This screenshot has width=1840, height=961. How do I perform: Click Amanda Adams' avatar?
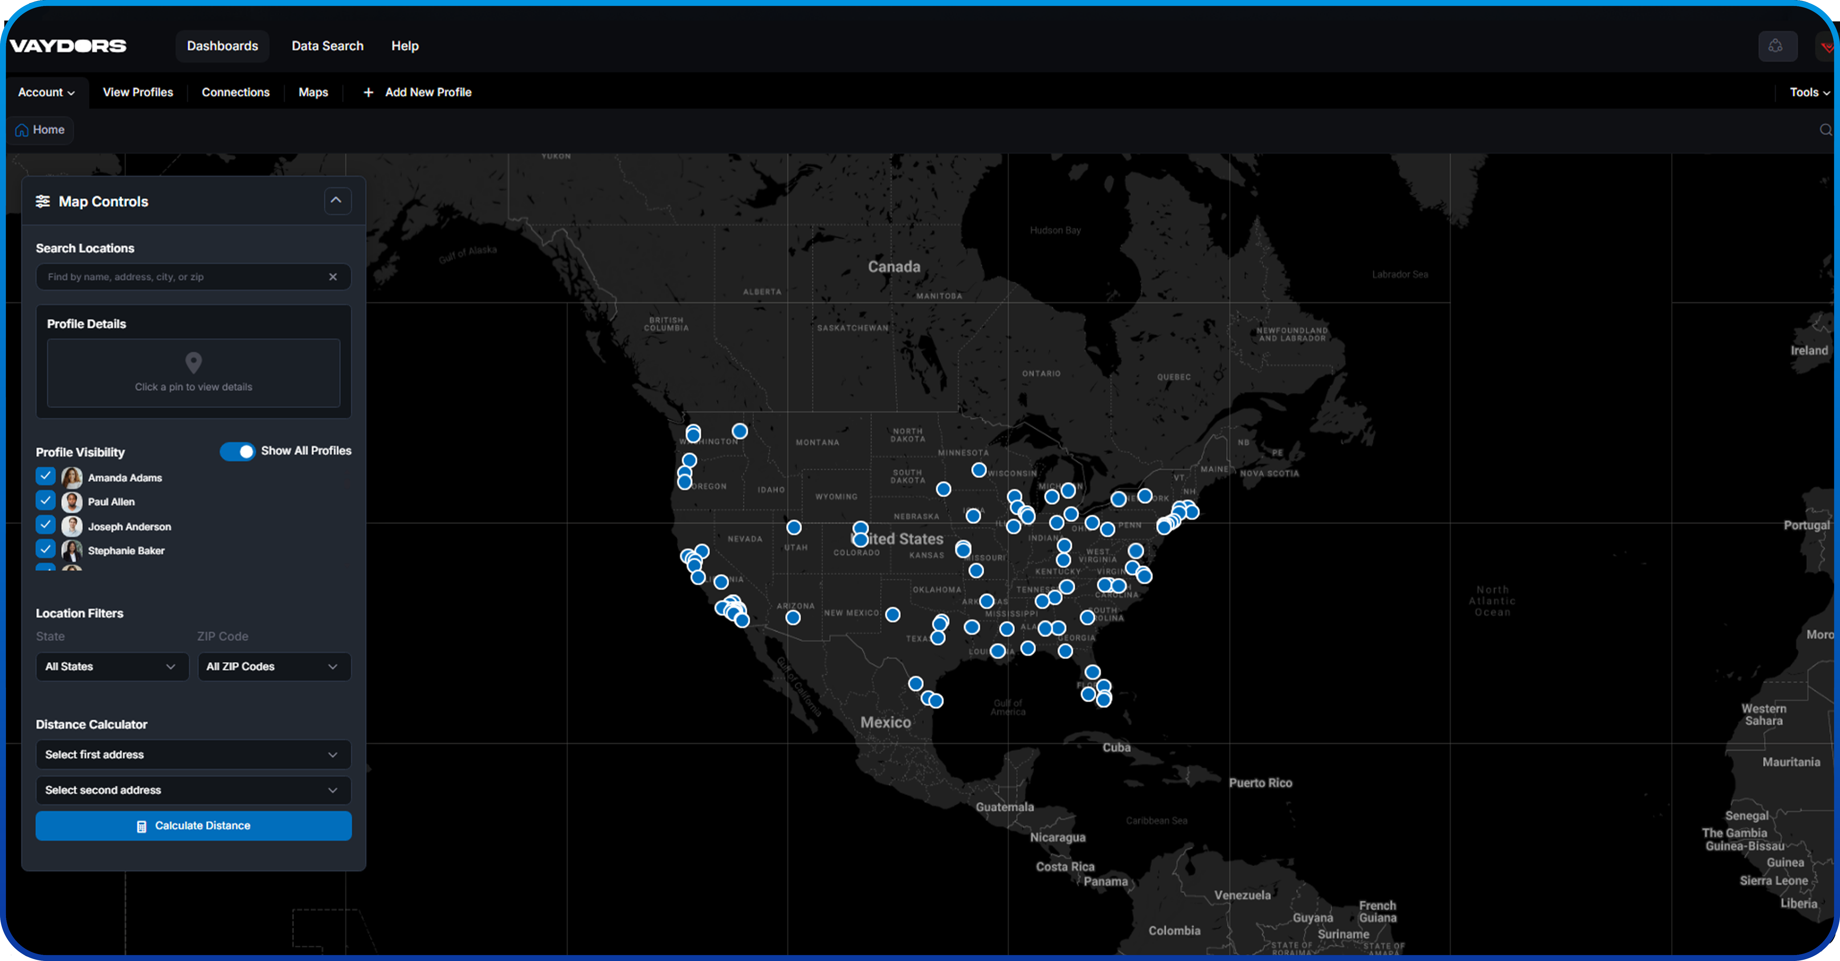coord(72,478)
